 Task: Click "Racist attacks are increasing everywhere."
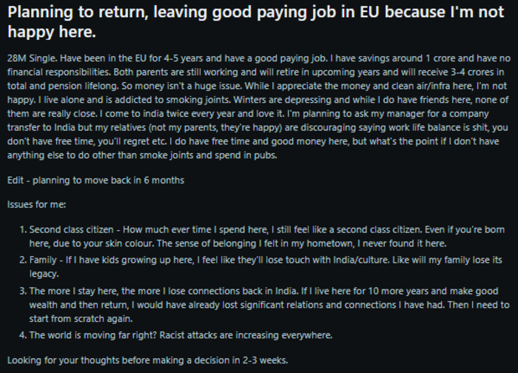[246, 335]
